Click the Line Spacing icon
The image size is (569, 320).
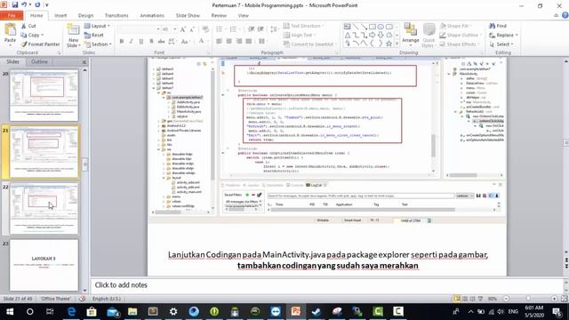pos(274,29)
